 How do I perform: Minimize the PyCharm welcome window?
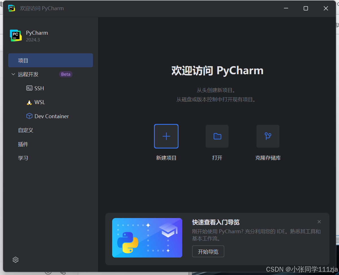click(x=286, y=8)
